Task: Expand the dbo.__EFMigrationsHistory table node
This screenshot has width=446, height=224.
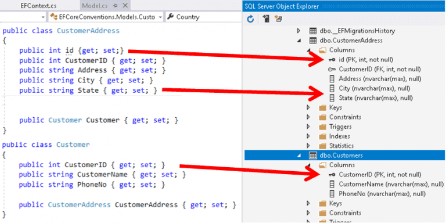Action: (298, 31)
